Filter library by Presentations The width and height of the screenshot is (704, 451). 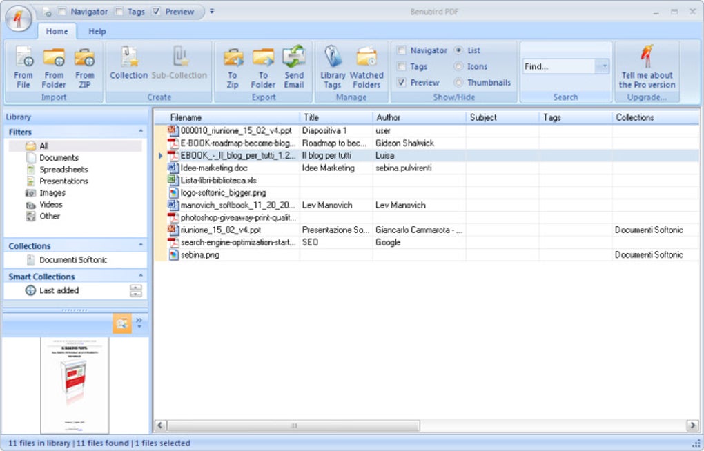click(x=63, y=181)
